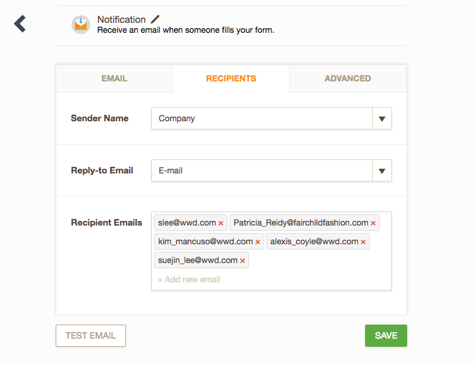Viewport: 474px width, 365px height.
Task: Remove kim_mancuso@wwd.com recipient
Action: [x=258, y=242]
